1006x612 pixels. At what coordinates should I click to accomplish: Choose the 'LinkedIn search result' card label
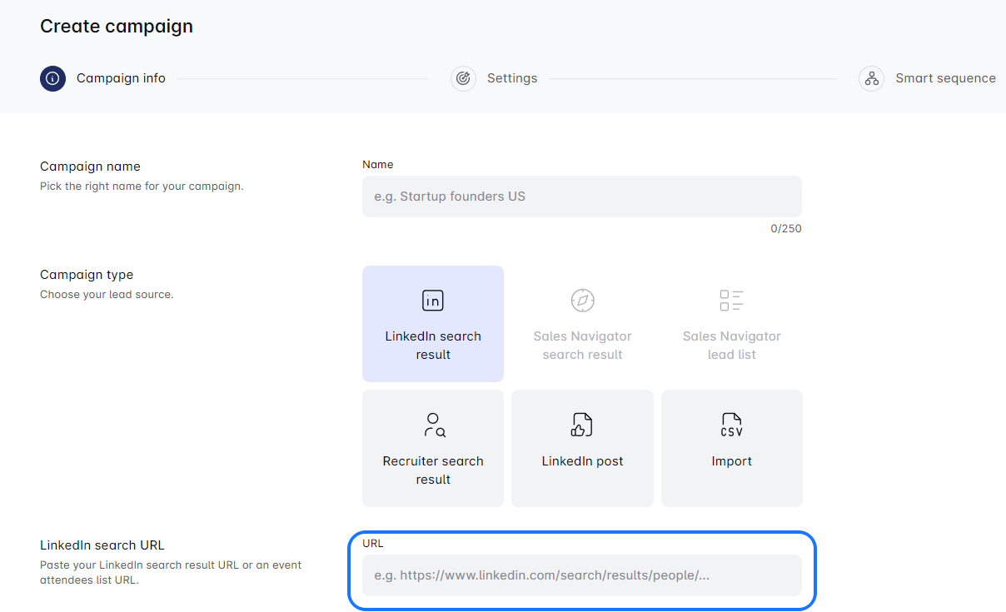pyautogui.click(x=433, y=346)
